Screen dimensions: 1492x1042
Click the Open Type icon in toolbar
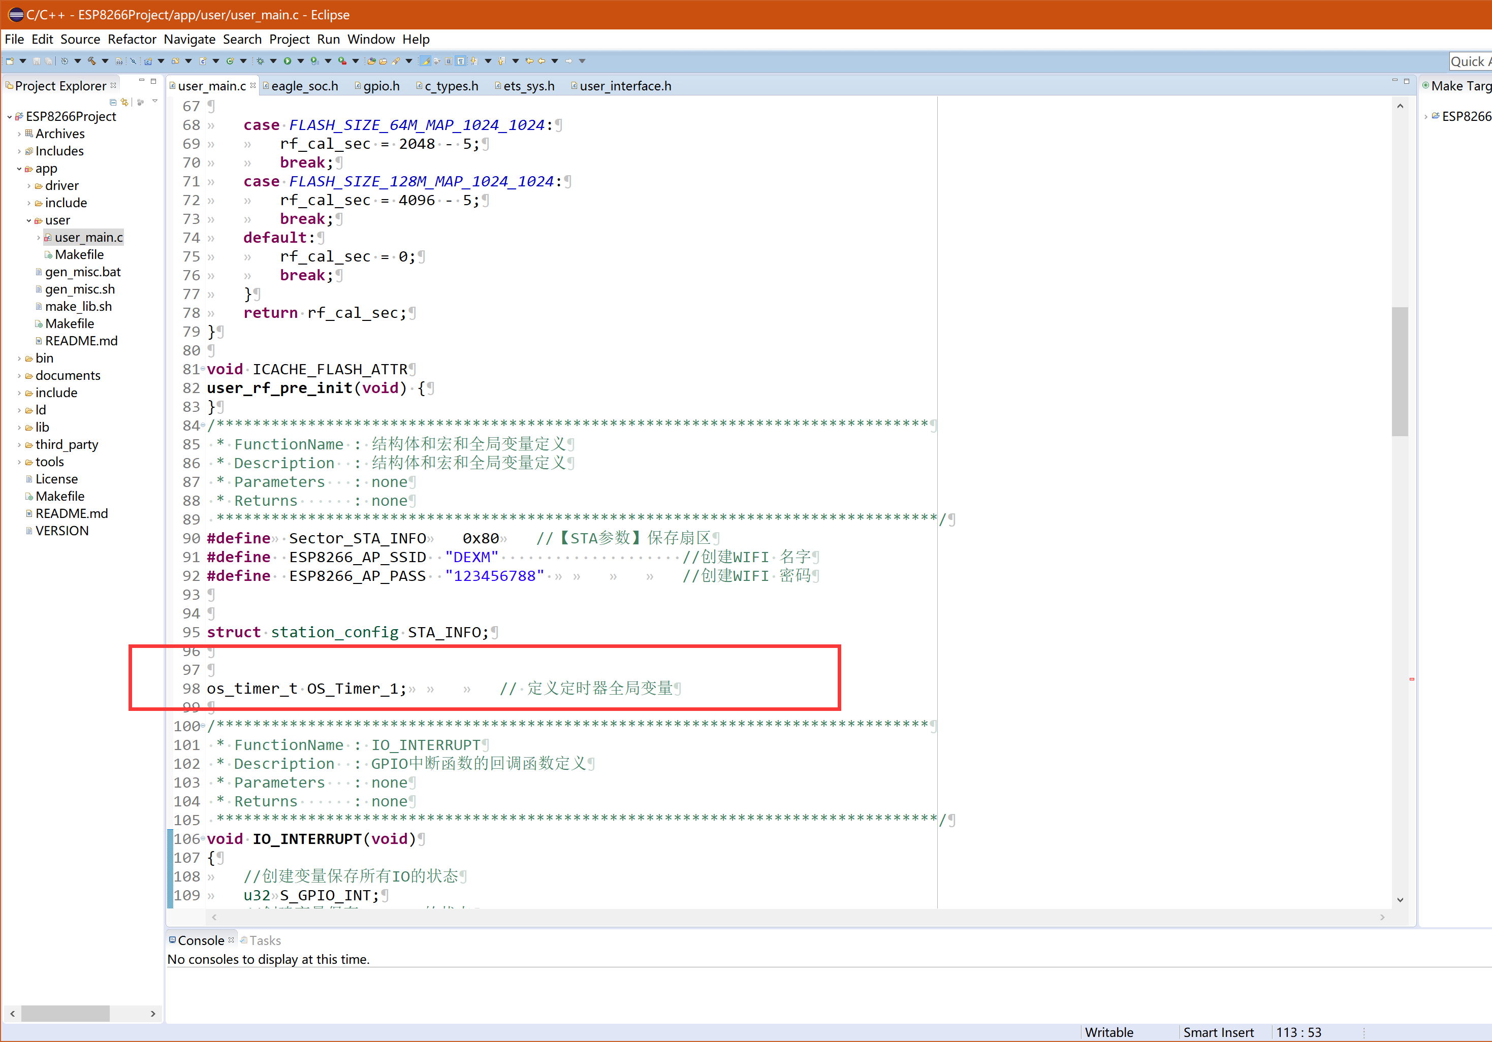tap(371, 61)
